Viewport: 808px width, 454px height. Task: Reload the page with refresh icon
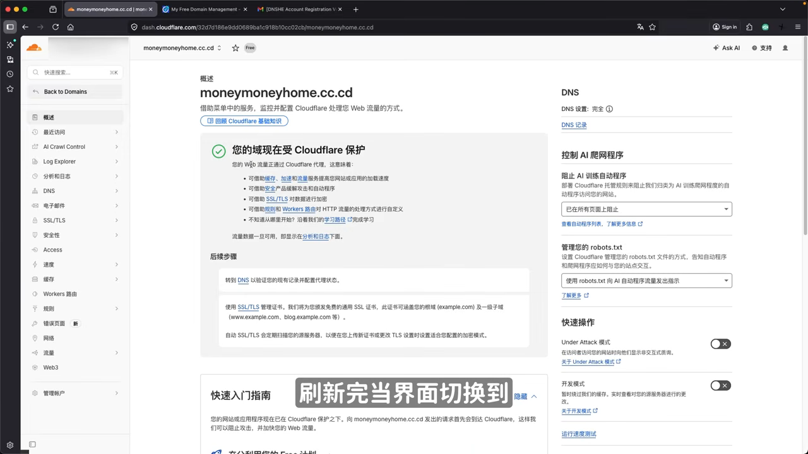pos(56,27)
